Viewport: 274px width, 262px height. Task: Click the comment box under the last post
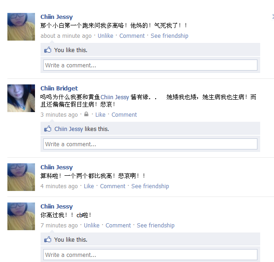[x=150, y=255]
